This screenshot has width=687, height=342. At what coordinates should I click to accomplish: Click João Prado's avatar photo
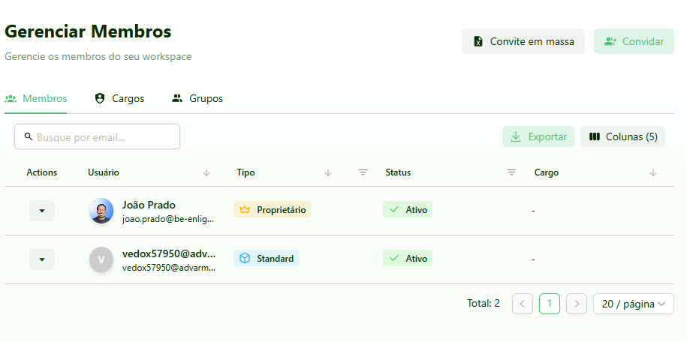(x=101, y=211)
